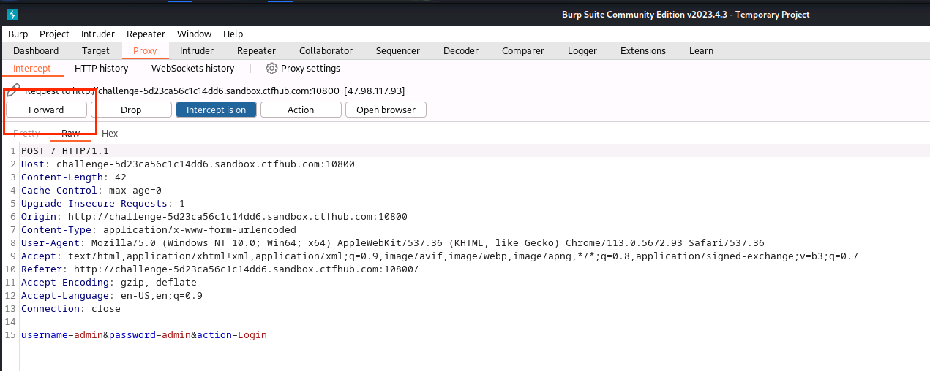This screenshot has height=371, width=930.
Task: Click the username=admin&password=admin body line
Action: [144, 334]
